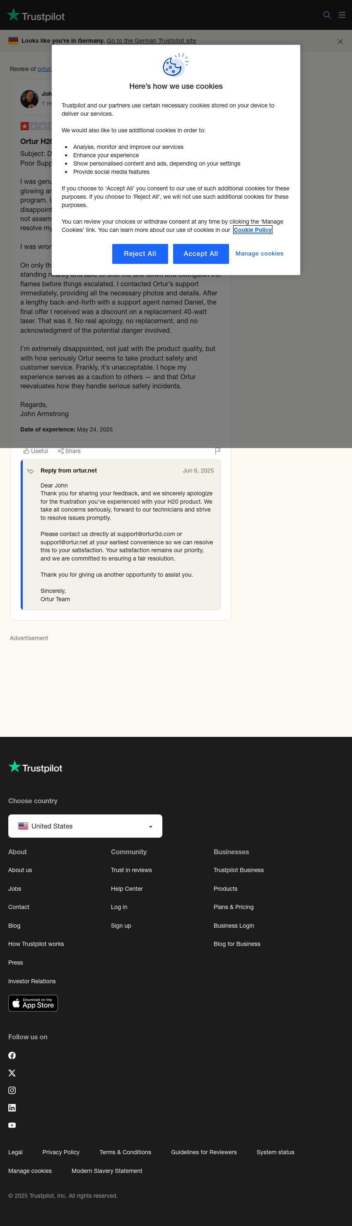Viewport: 352px width, 1226px height.
Task: Open Trustpilot's YouTube icon
Action: coord(12,1125)
